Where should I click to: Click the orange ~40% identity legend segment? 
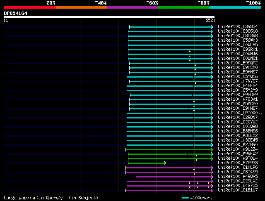81,7
